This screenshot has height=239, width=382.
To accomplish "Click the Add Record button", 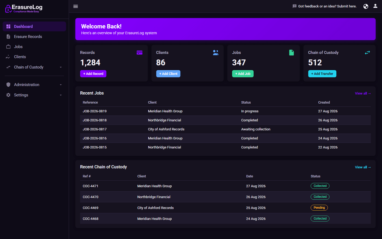I will click(x=93, y=74).
